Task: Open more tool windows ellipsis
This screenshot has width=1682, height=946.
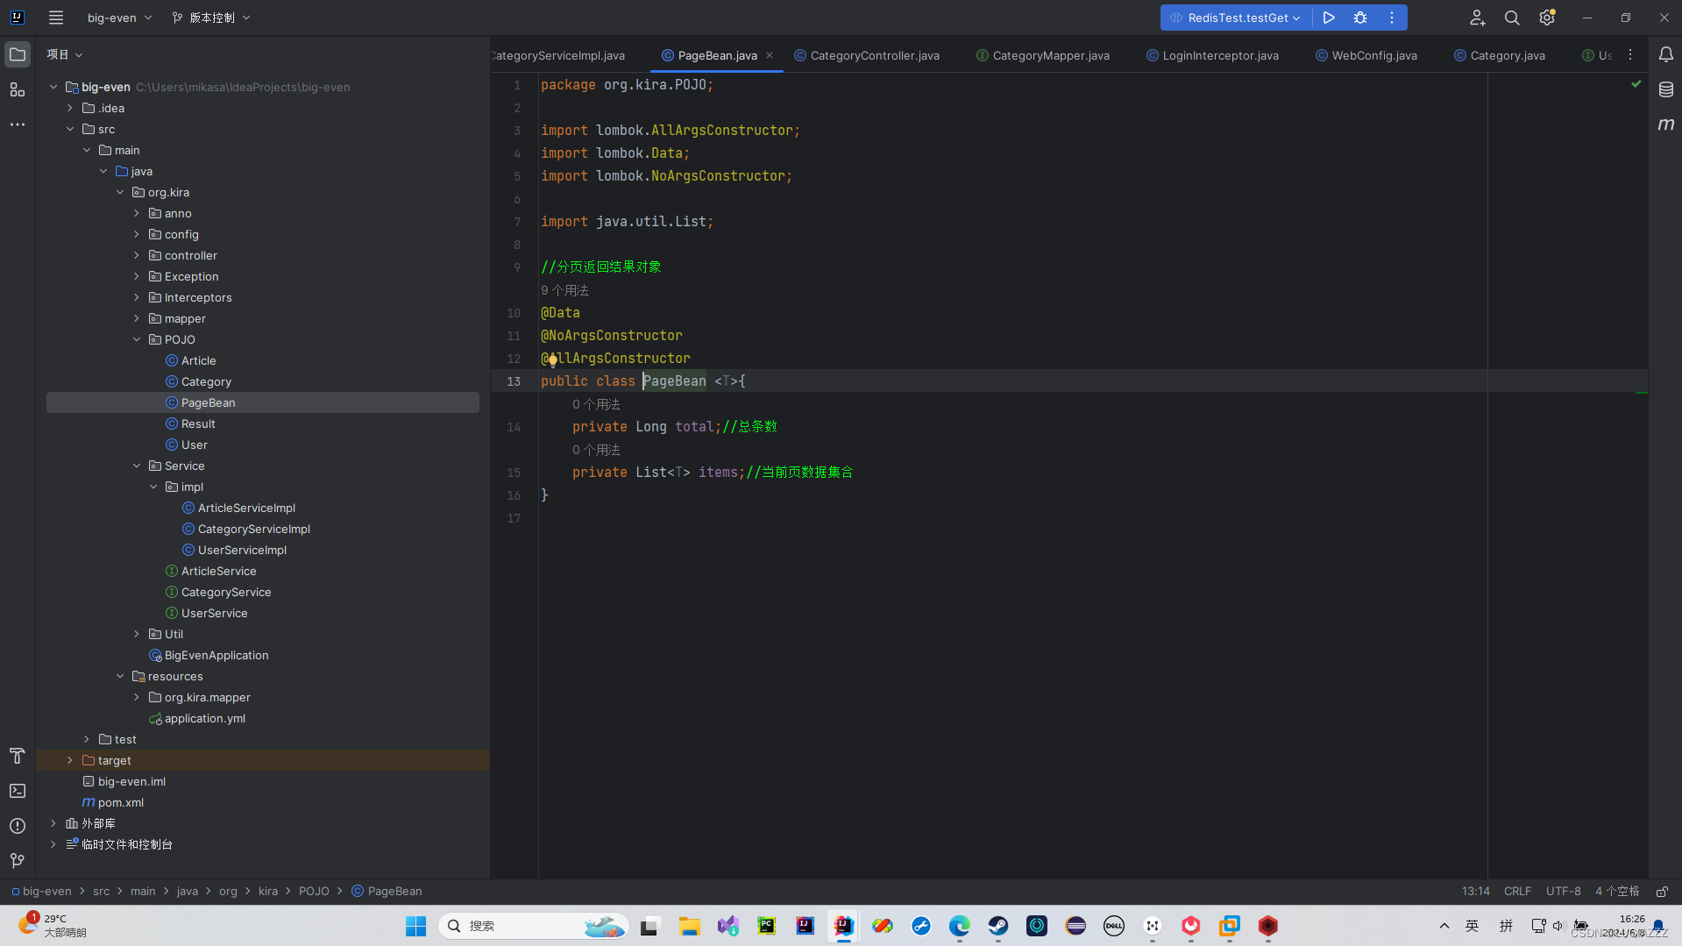Action: click(18, 124)
